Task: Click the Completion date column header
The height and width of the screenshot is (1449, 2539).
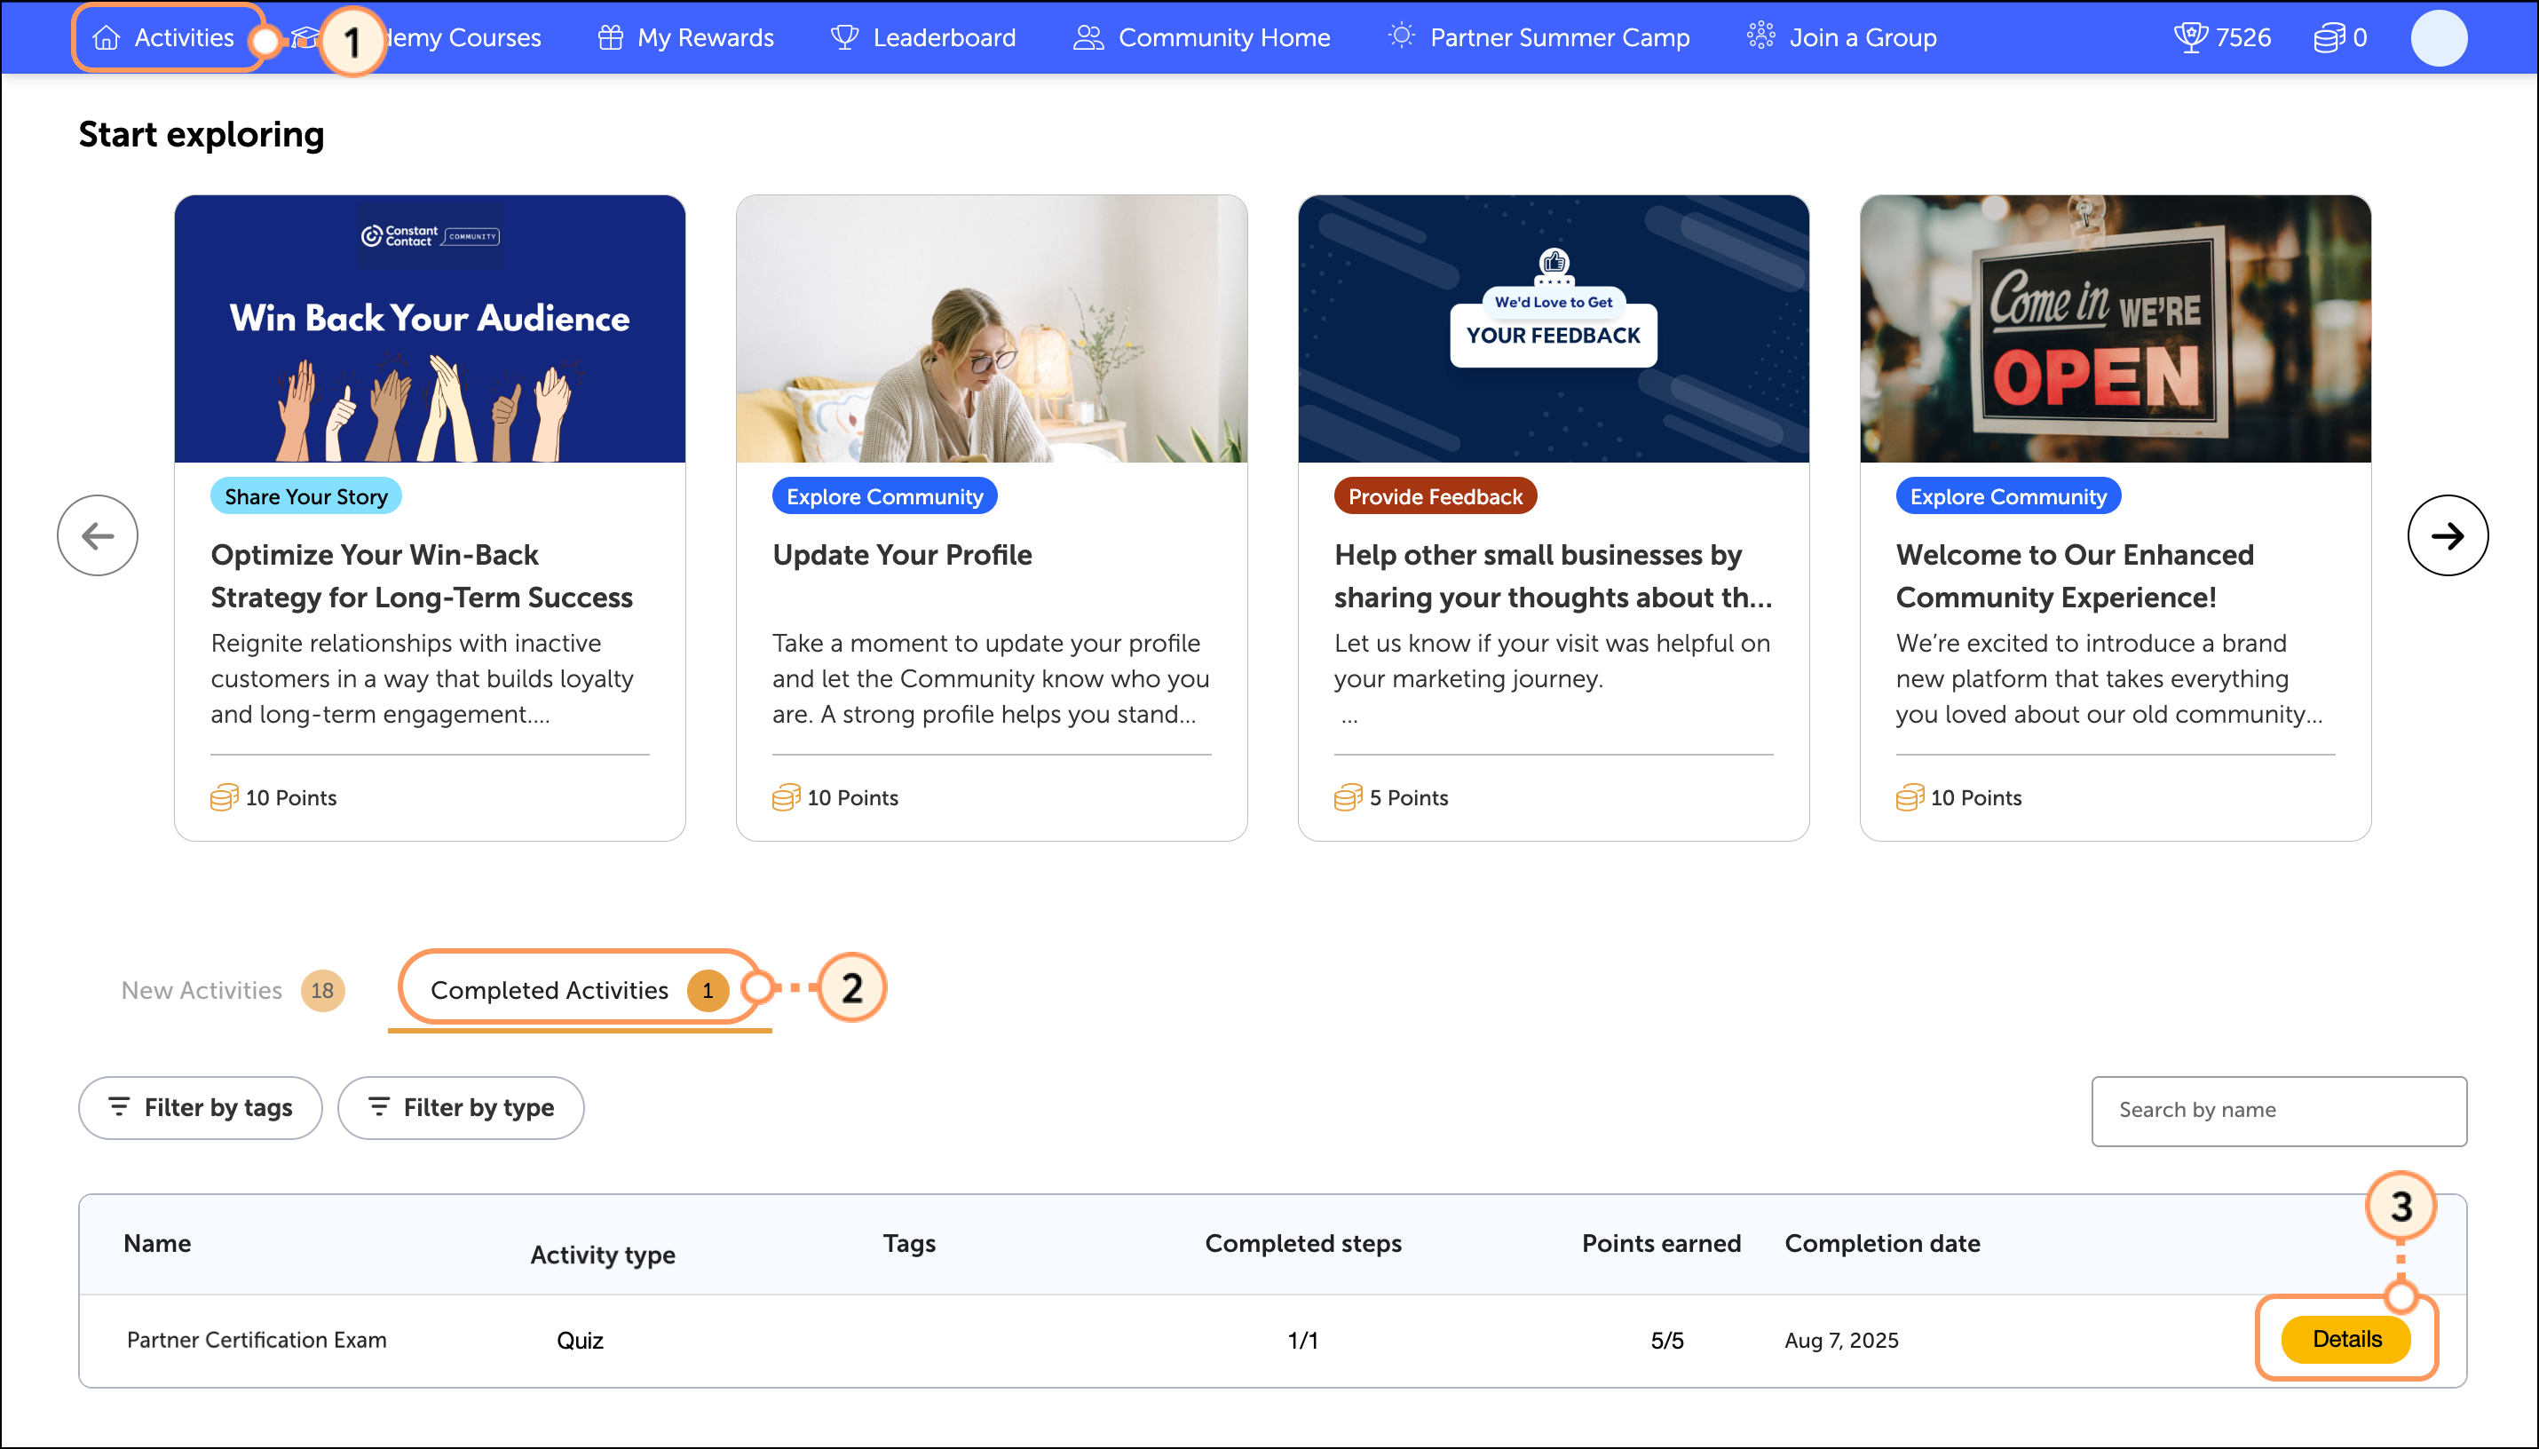Action: click(1882, 1243)
